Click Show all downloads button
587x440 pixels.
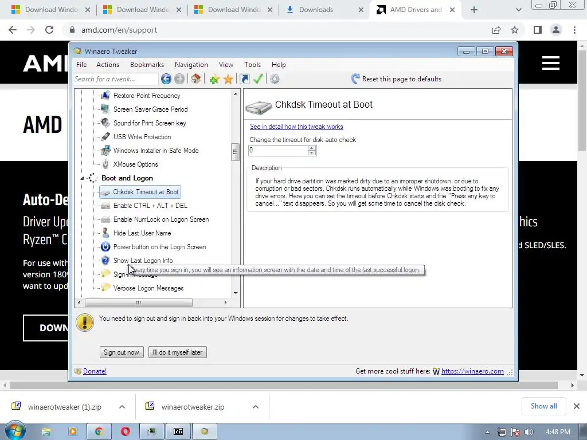click(x=543, y=406)
